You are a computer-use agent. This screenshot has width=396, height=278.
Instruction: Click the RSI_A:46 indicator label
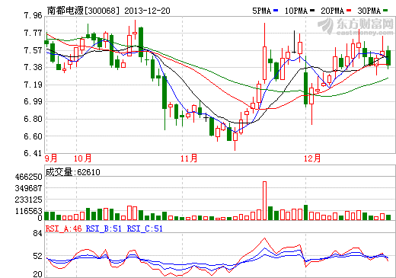64,228
